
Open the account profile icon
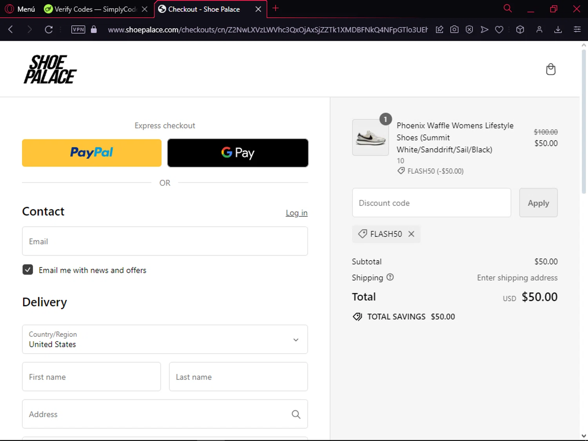click(x=539, y=29)
